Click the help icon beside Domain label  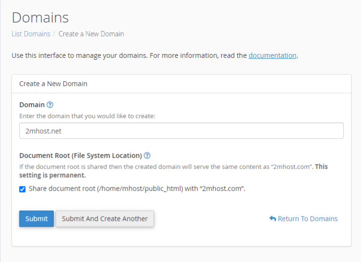50,105
